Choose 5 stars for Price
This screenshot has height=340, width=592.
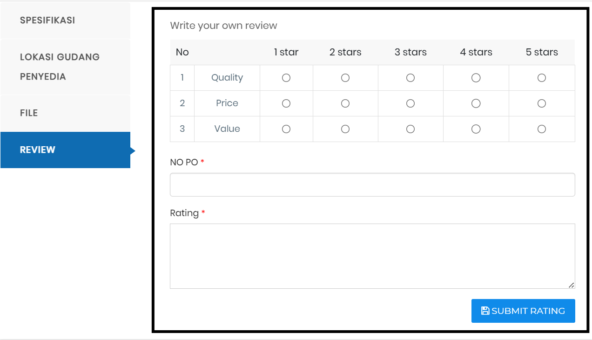click(x=542, y=103)
